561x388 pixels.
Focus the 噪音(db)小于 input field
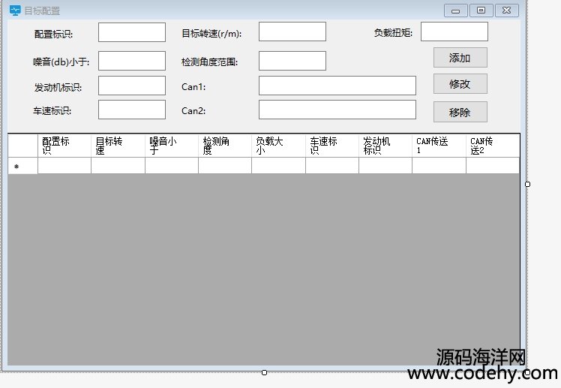(132, 61)
